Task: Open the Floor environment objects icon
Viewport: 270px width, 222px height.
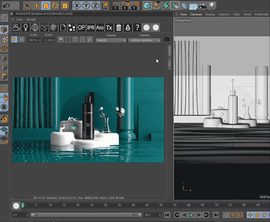Action: coord(193,6)
